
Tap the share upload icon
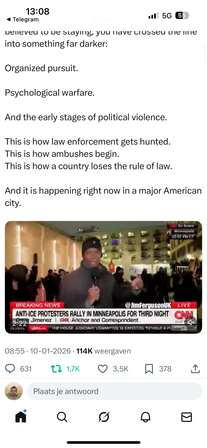[195, 369]
